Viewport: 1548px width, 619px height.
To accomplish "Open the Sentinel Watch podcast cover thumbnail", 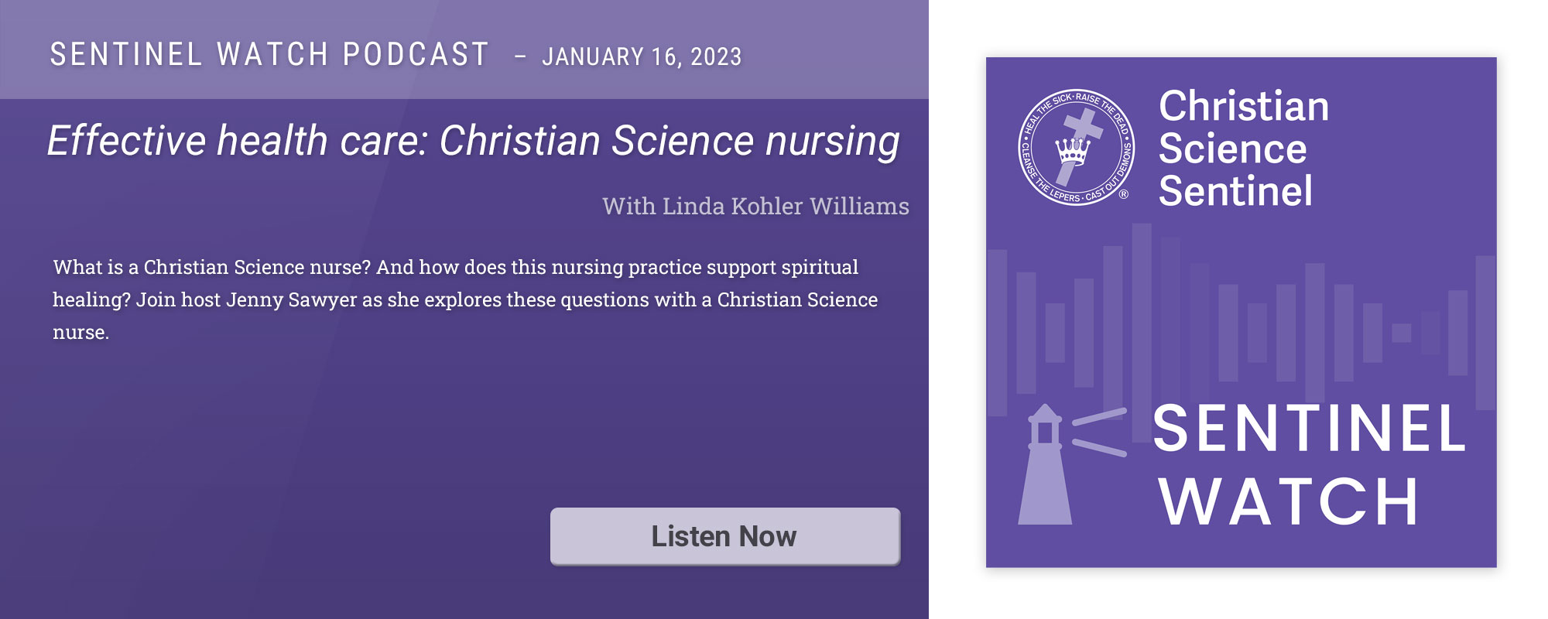I will click(1241, 313).
